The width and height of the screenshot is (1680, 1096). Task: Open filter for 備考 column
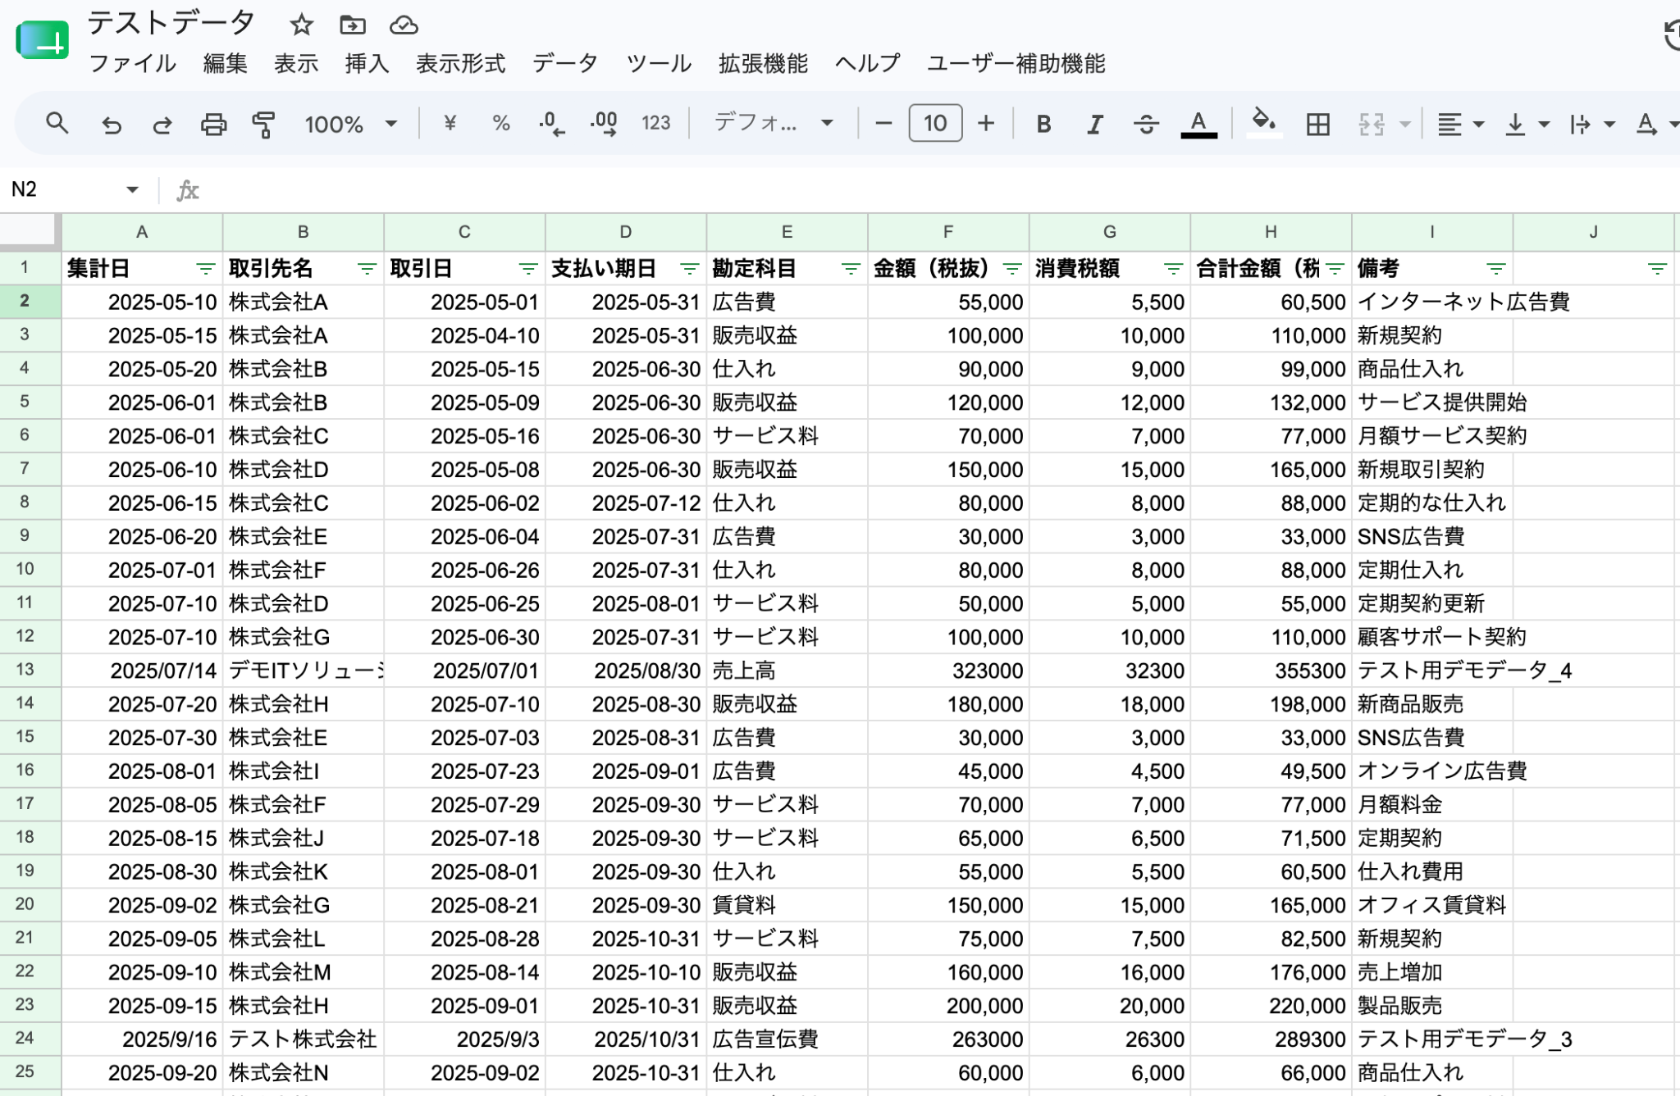coord(1496,269)
